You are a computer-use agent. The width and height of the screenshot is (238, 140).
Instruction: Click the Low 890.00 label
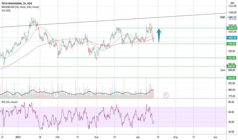(228, 70)
